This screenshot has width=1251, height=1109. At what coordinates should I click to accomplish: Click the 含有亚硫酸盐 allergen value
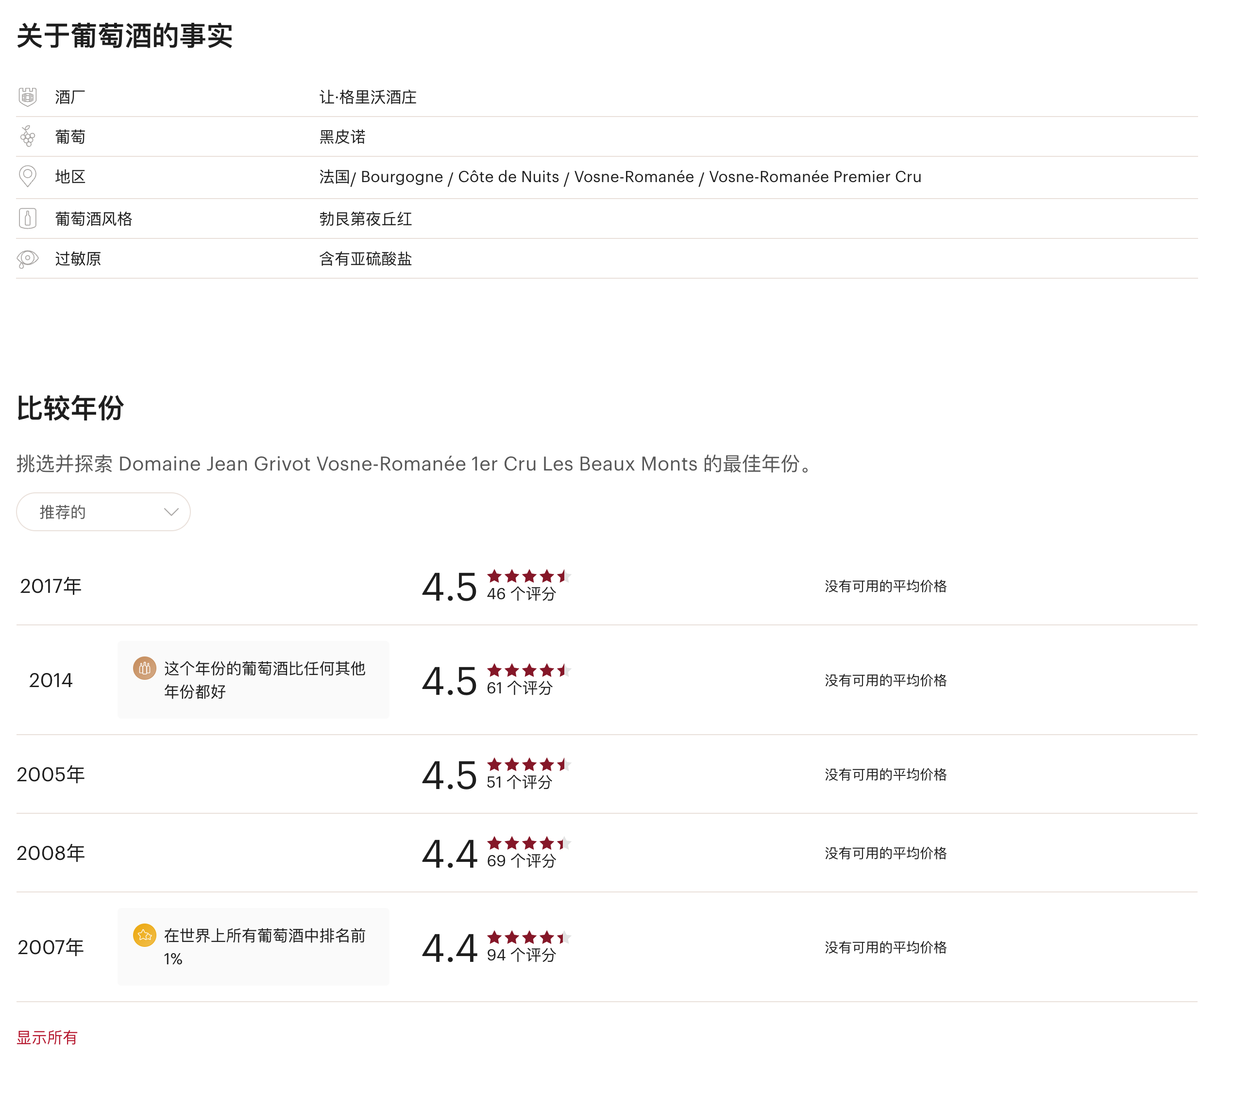tap(365, 259)
